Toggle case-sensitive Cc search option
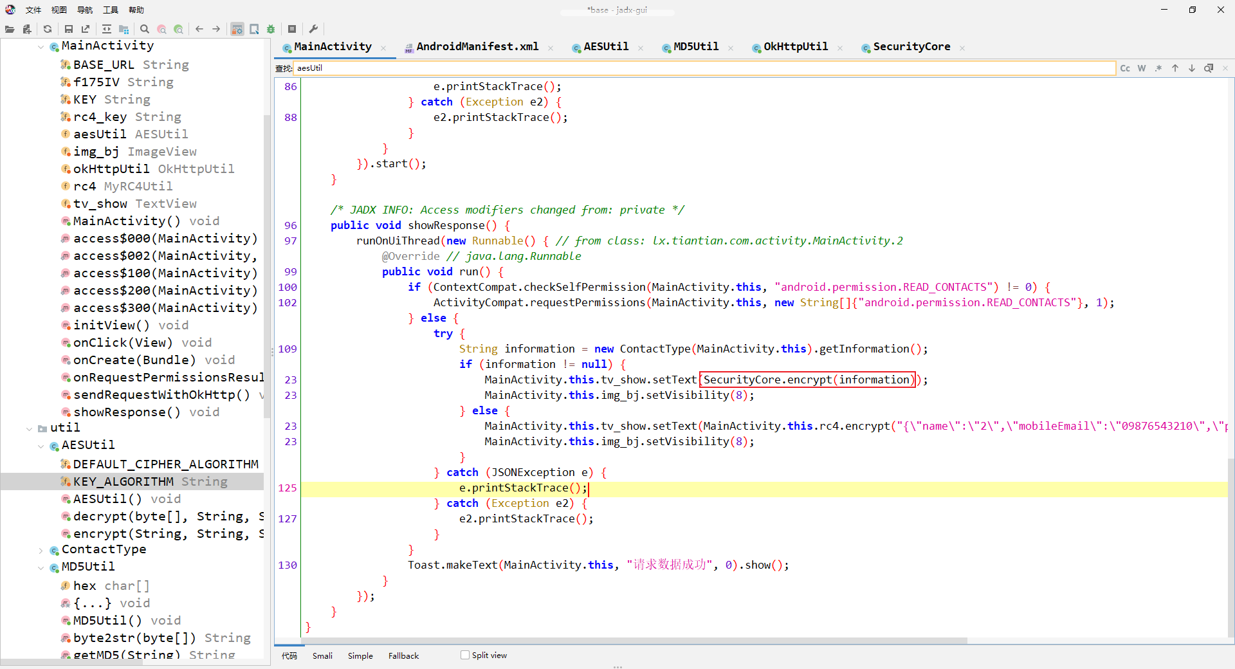The image size is (1235, 669). [1124, 68]
